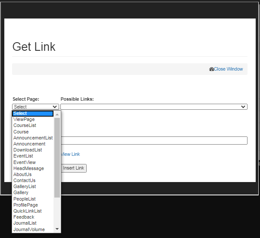Pick the Course option

pyautogui.click(x=21, y=132)
